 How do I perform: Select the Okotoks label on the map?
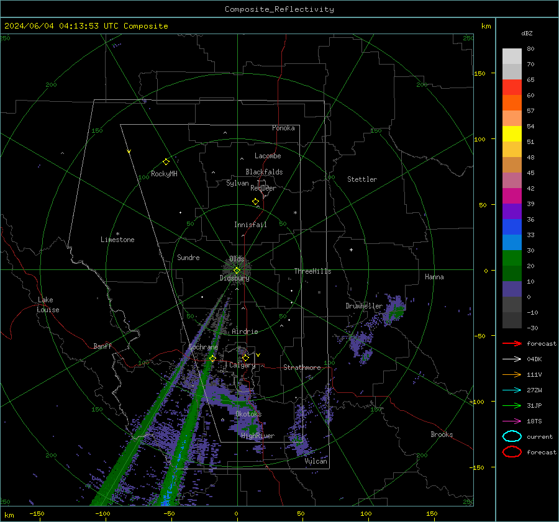pyautogui.click(x=248, y=413)
